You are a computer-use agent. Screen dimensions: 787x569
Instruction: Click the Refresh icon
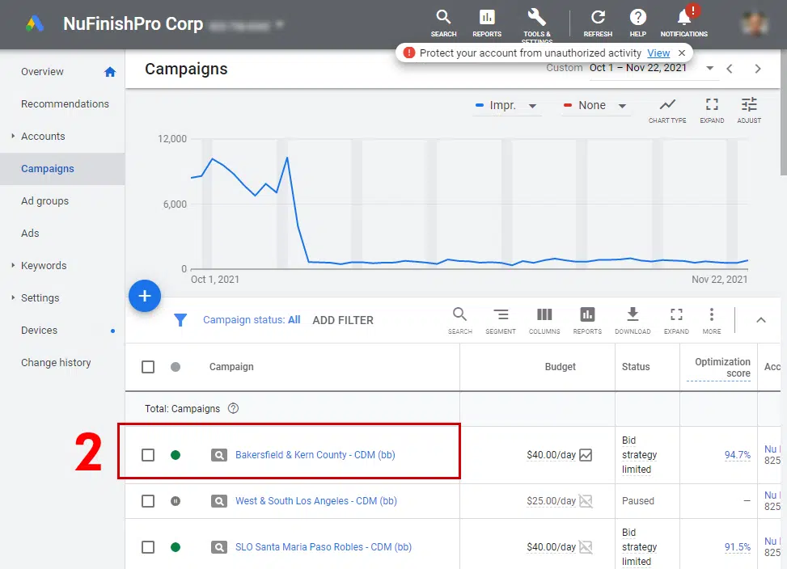pyautogui.click(x=598, y=23)
